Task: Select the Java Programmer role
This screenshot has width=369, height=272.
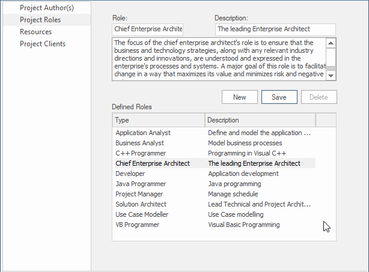Action: click(141, 184)
